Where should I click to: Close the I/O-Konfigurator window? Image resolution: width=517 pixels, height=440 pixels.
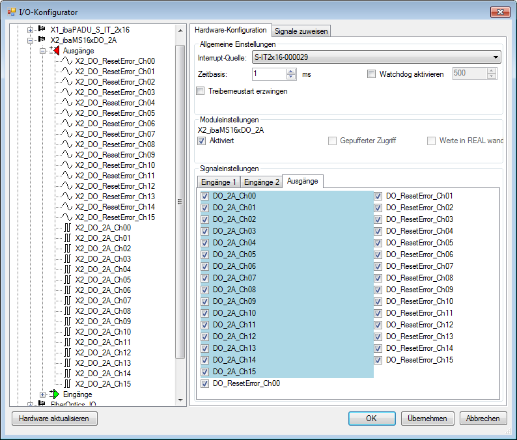point(500,12)
